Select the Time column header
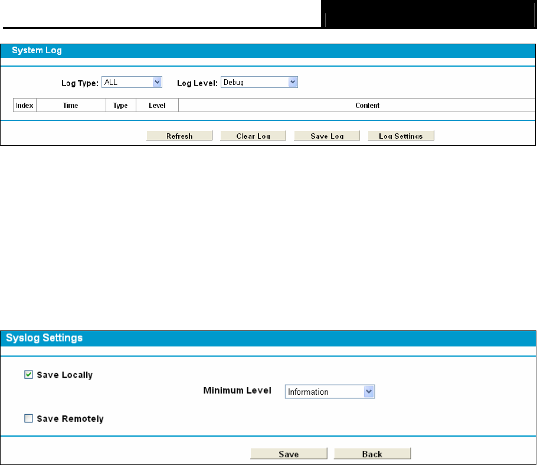The height and width of the screenshot is (465, 537). tap(71, 105)
